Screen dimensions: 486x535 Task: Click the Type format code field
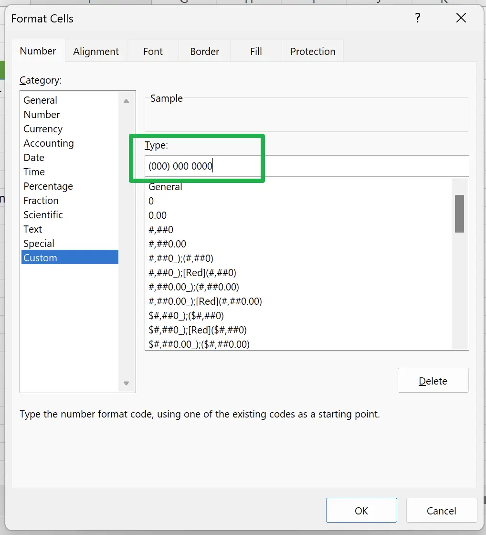(306, 166)
